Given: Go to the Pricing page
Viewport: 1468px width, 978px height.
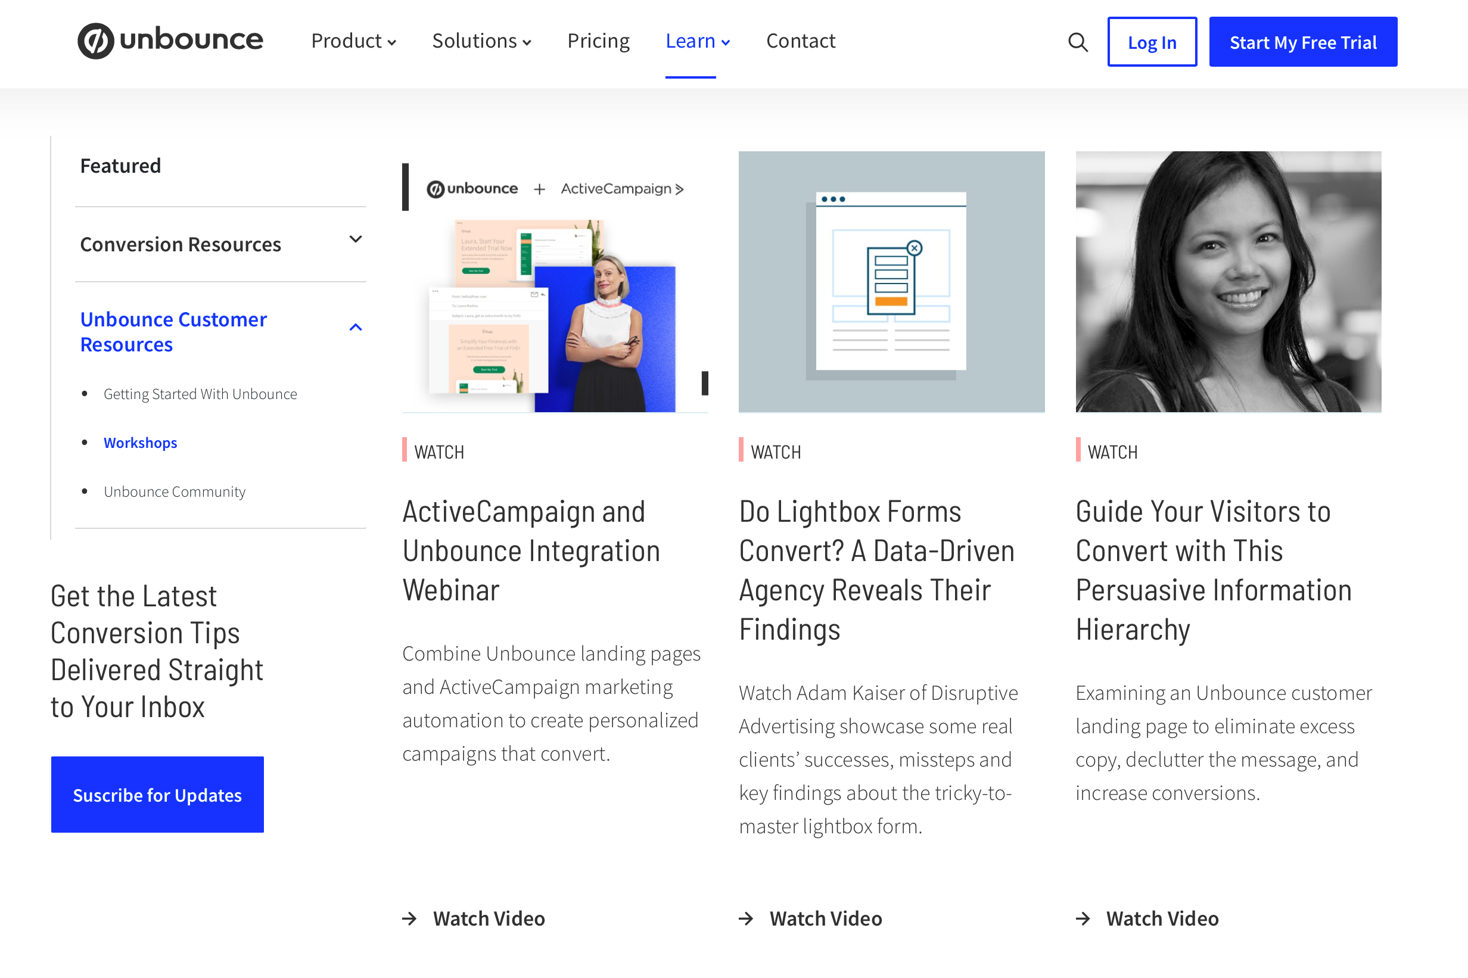Looking at the screenshot, I should 598,41.
